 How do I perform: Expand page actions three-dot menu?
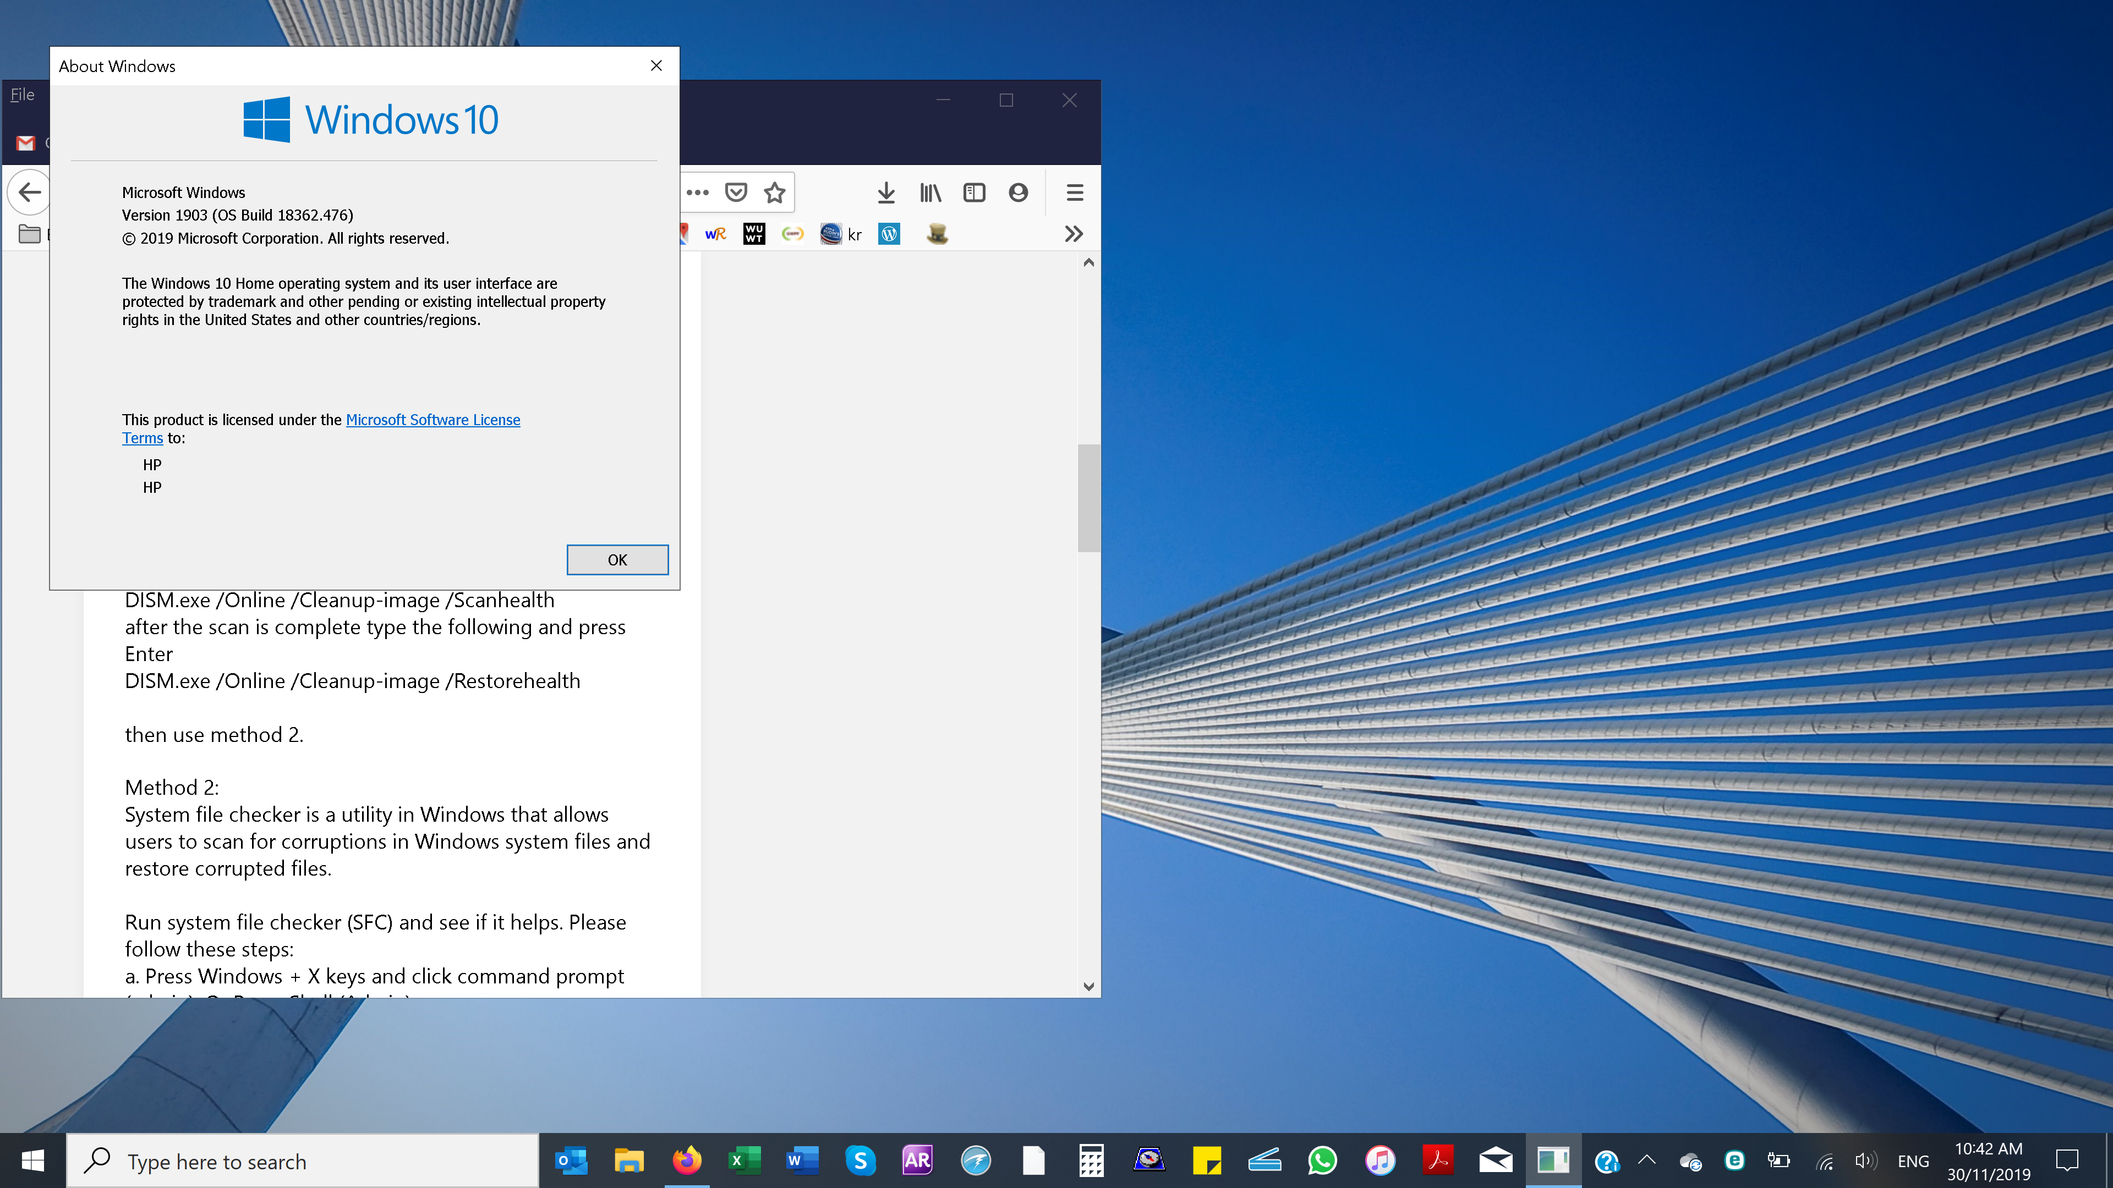pos(697,193)
